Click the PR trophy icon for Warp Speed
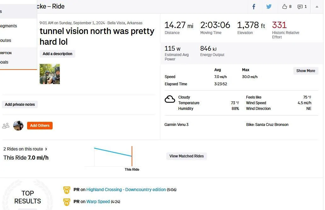The width and height of the screenshot is (325, 210). [x=67, y=202]
